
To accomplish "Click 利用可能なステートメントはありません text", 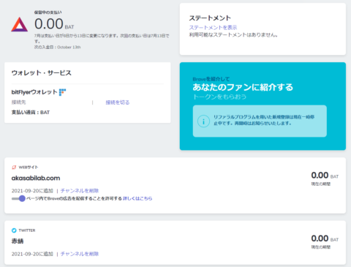I will pos(233,35).
